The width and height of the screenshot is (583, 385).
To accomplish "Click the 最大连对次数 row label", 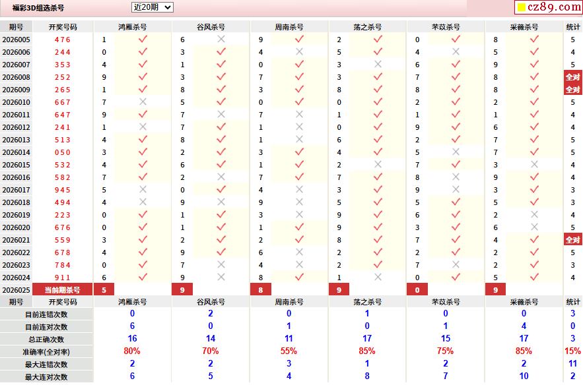I will [46, 377].
